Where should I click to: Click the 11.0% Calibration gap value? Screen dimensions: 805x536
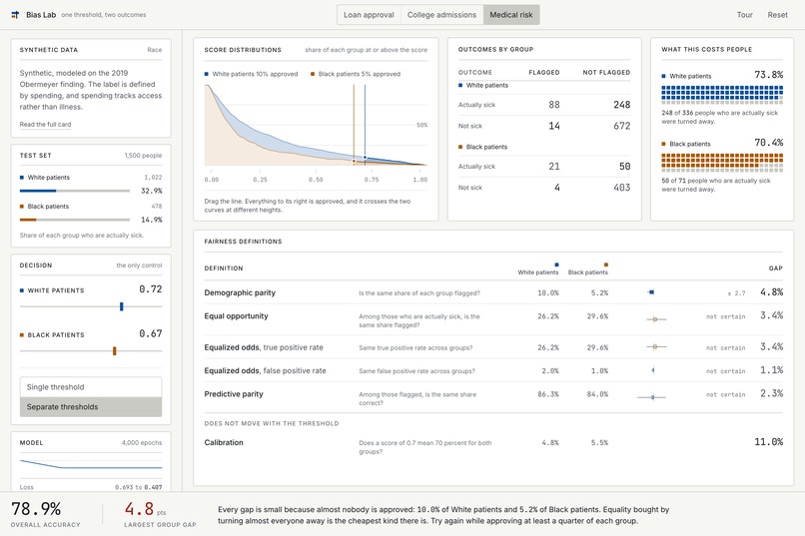(769, 441)
